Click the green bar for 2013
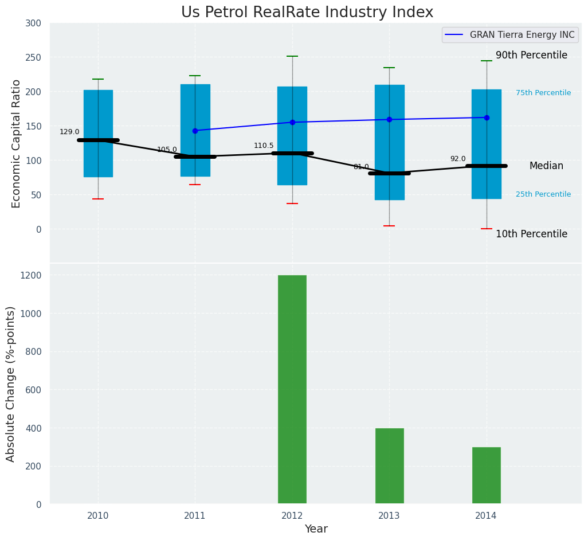Image resolution: width=588 pixels, height=540 pixels. pos(389,465)
